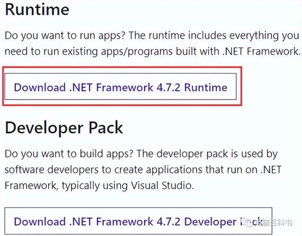Image resolution: width=302 pixels, height=236 pixels.
Task: Click the "Do you want to build apps?" text
Action: tap(71, 154)
